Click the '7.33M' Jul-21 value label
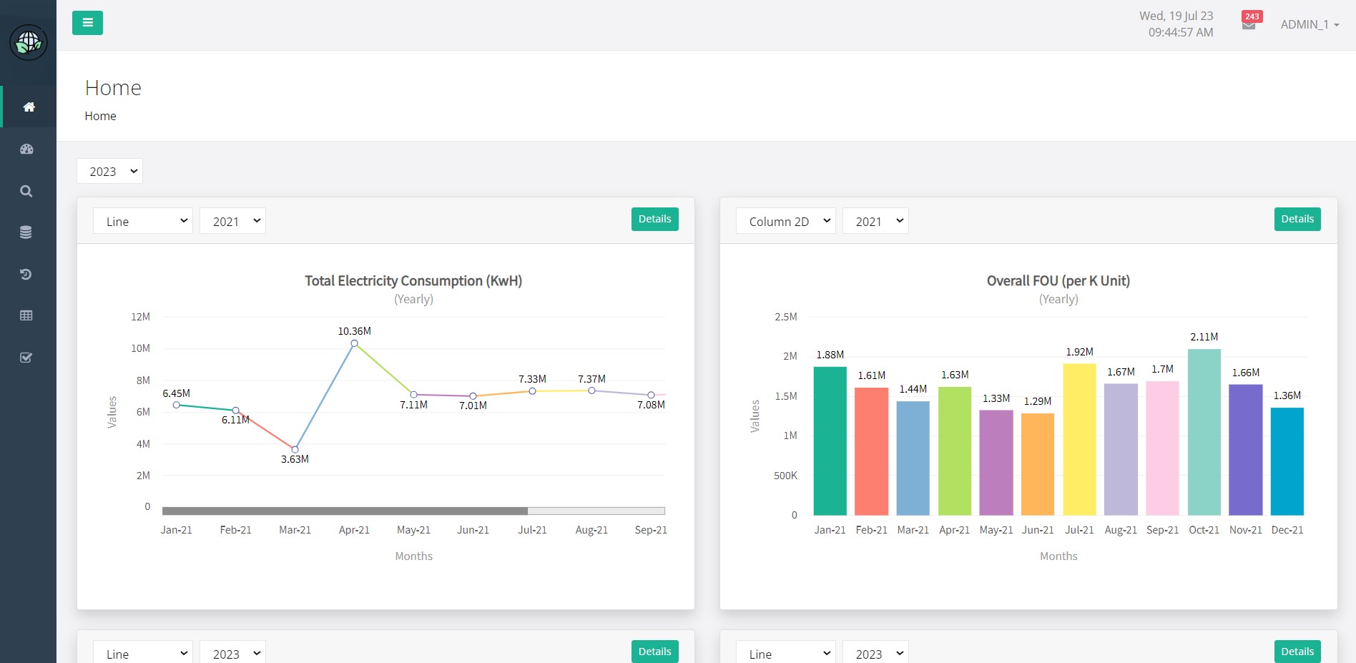The height and width of the screenshot is (663, 1356). pyautogui.click(x=532, y=379)
